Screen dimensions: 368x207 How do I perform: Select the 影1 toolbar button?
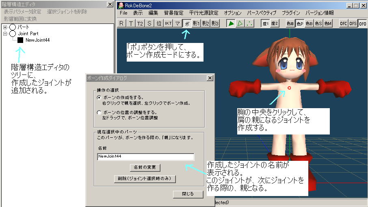point(197,23)
